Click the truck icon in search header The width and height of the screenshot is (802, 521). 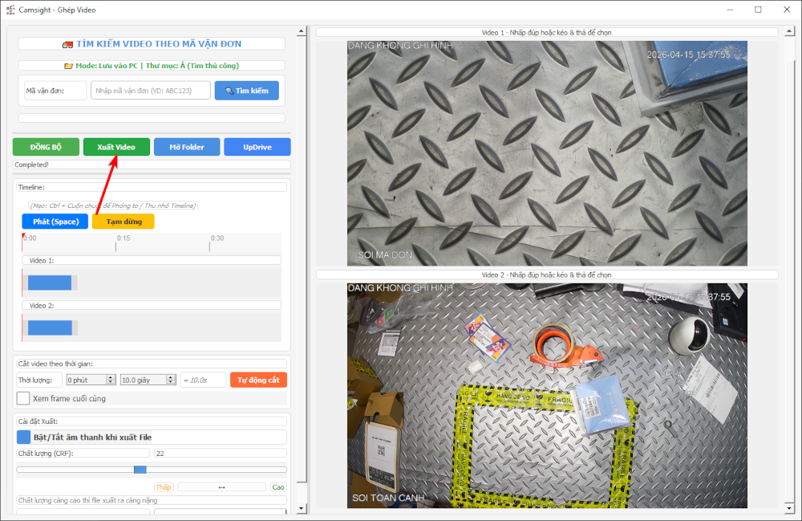pos(67,44)
